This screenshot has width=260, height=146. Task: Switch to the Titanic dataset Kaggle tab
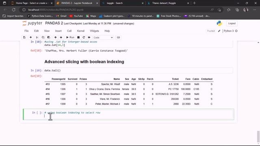[168, 3]
